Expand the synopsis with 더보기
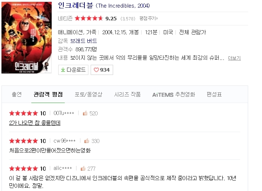This screenshot has width=262, height=191. (x=234, y=58)
